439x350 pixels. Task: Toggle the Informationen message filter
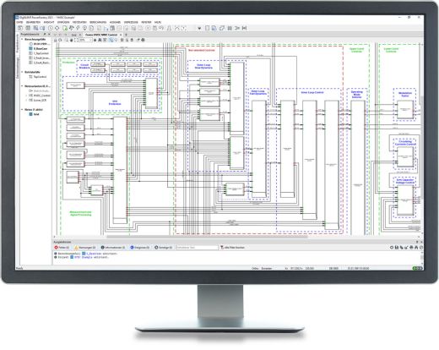[113, 248]
